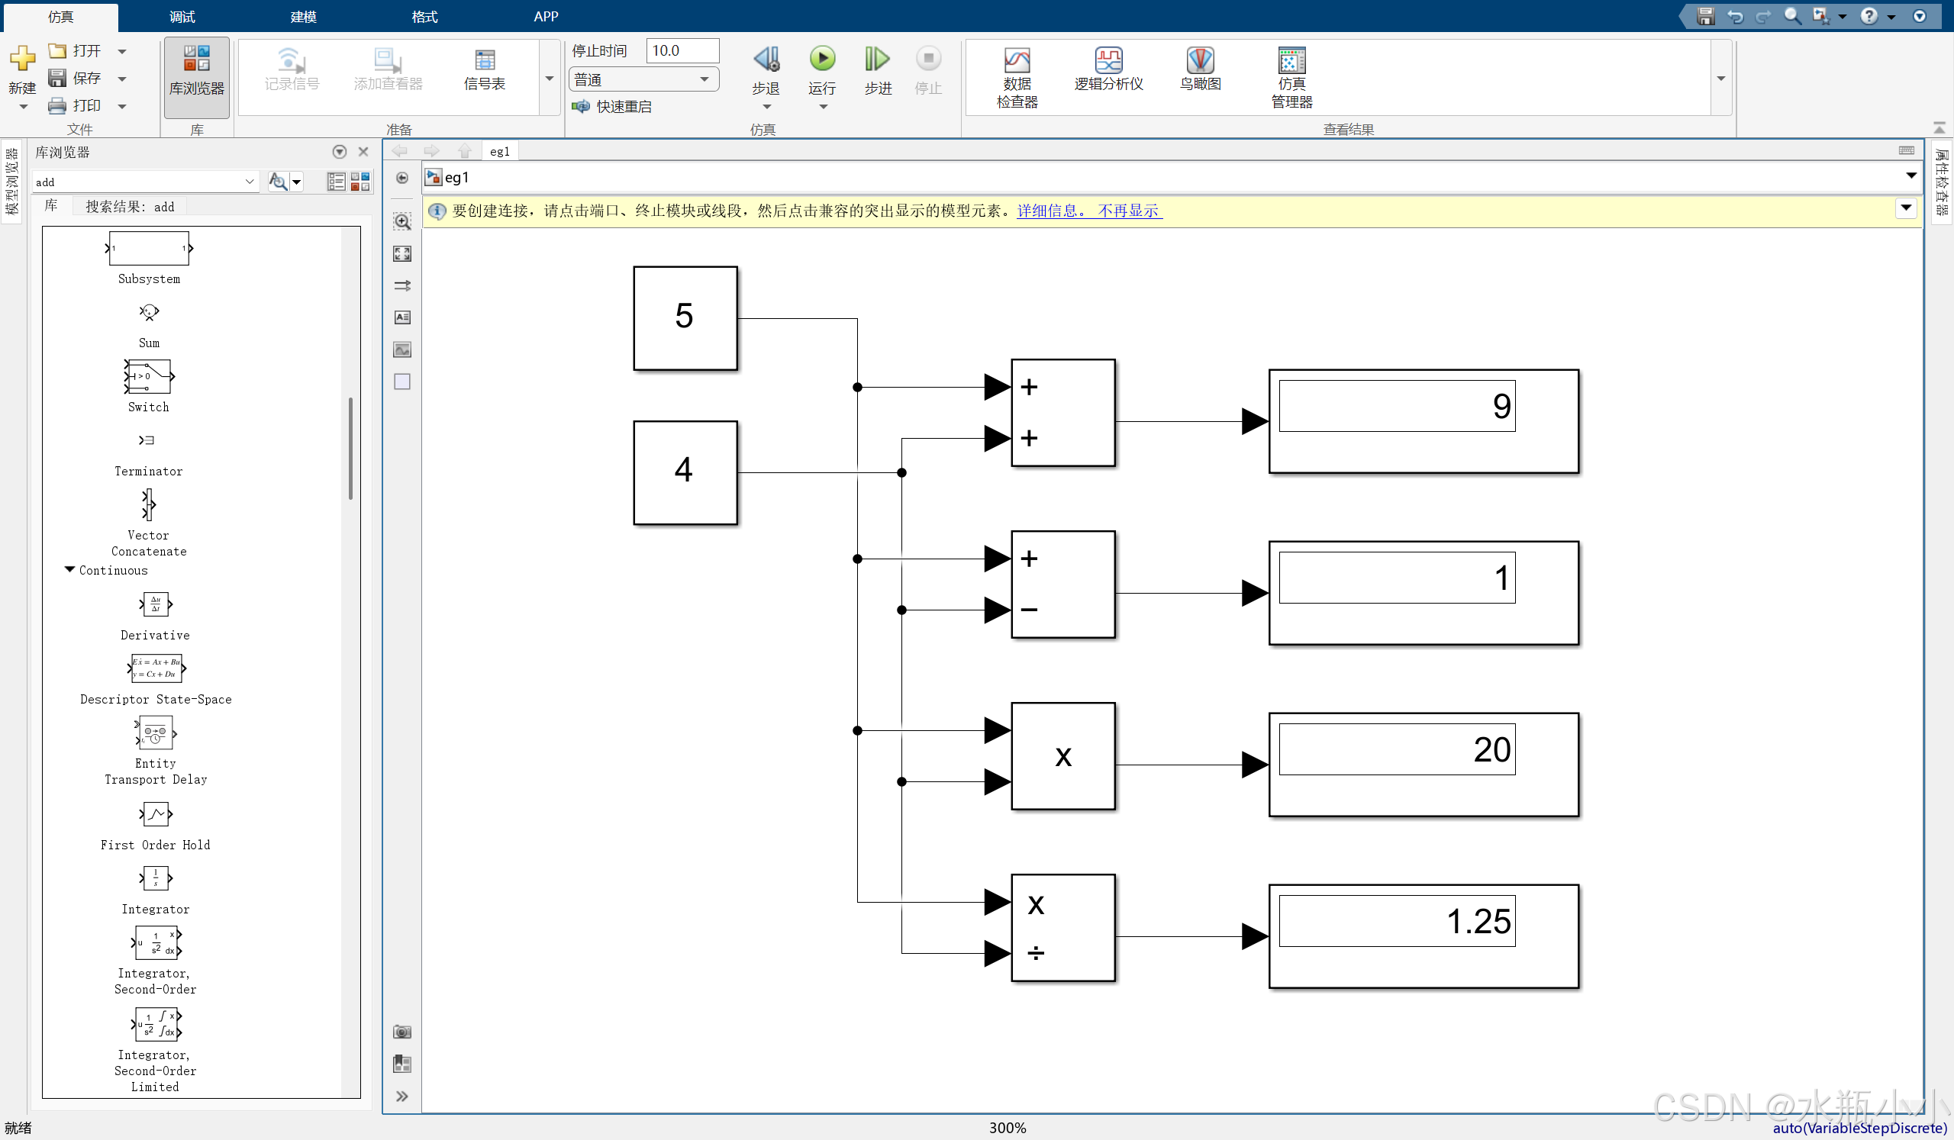This screenshot has height=1140, width=1954.
Task: Switch to the Modeling (建模) ribbon tab
Action: click(303, 16)
